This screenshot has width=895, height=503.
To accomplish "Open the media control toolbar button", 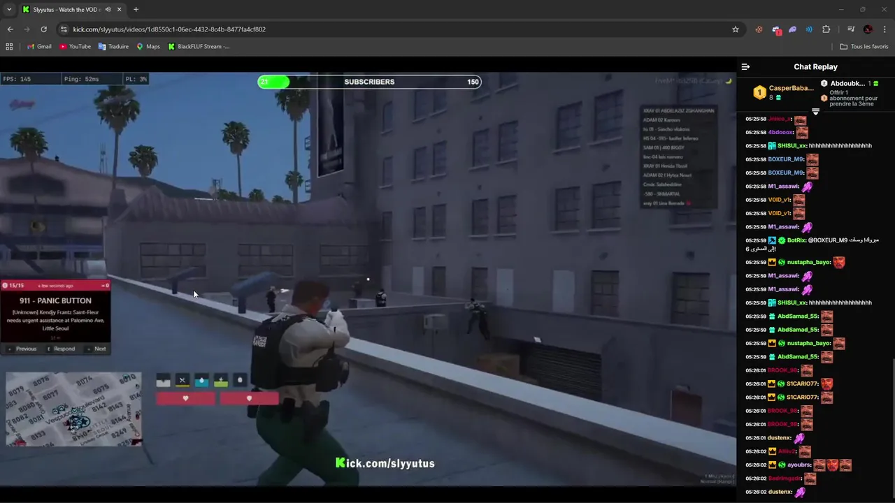I will pyautogui.click(x=851, y=29).
